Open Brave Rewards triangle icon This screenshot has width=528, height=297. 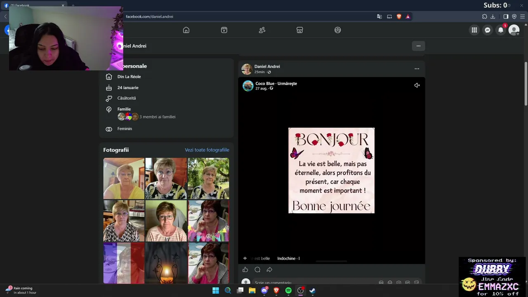(x=408, y=16)
